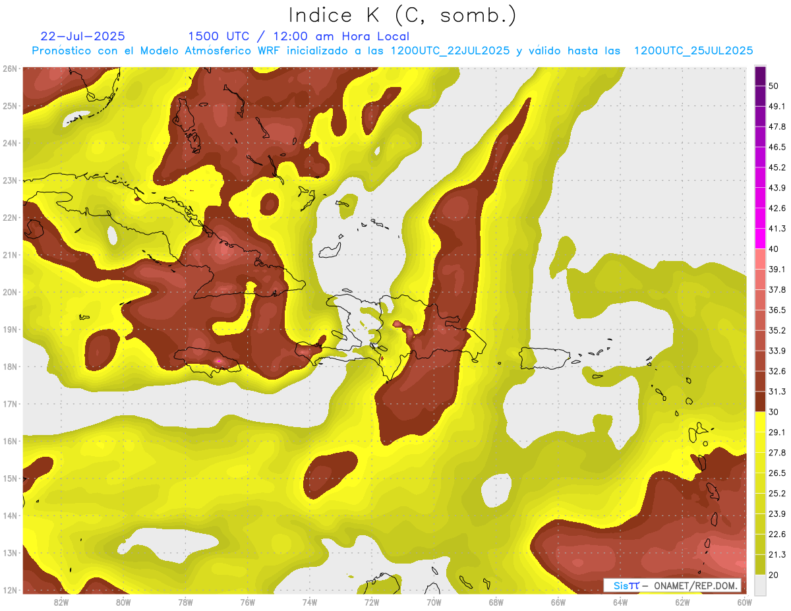Select the 19N latitude label
Screen dimensions: 791x611
10,330
